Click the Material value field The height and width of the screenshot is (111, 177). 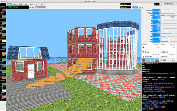156,10
